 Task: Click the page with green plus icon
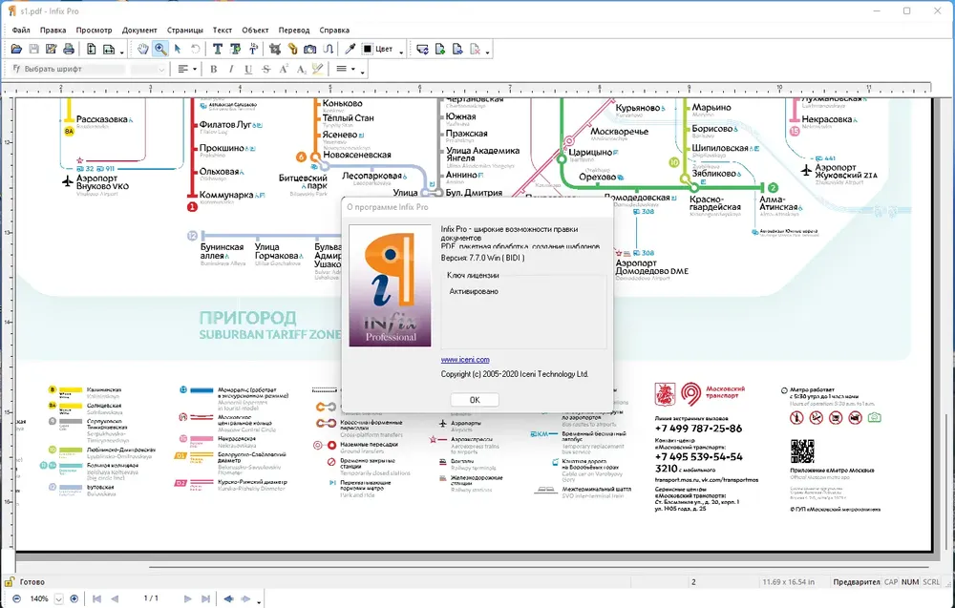(x=440, y=50)
